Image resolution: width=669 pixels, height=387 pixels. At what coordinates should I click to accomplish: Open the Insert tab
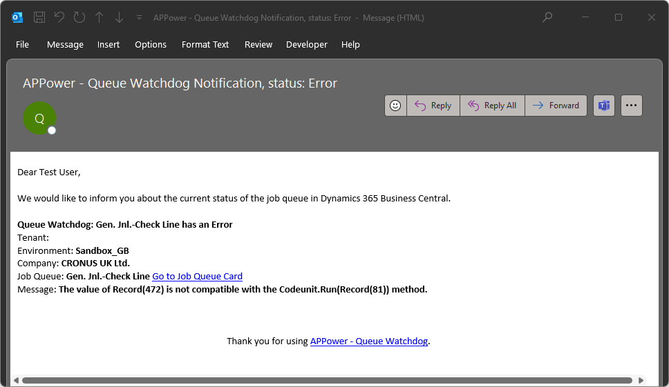(x=109, y=44)
